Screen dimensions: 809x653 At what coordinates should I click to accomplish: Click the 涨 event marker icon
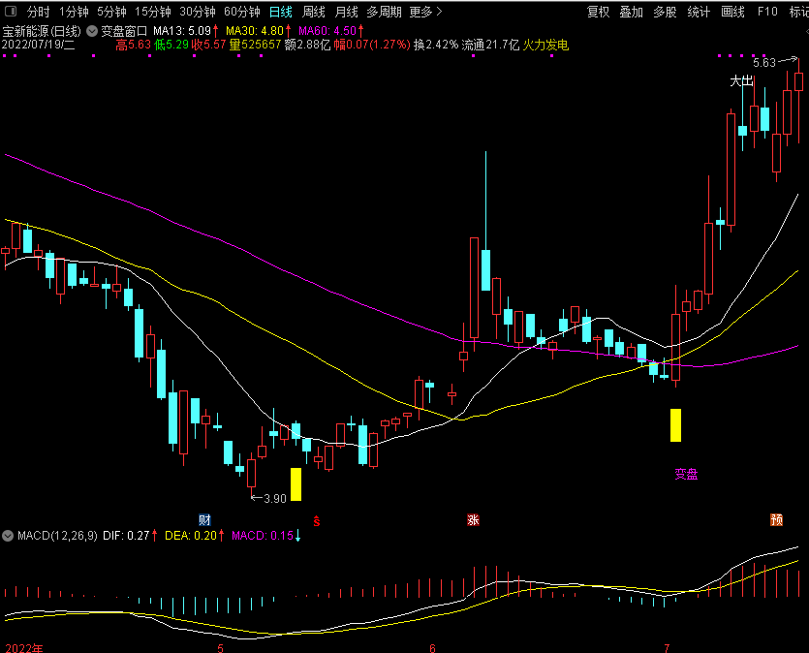[473, 519]
